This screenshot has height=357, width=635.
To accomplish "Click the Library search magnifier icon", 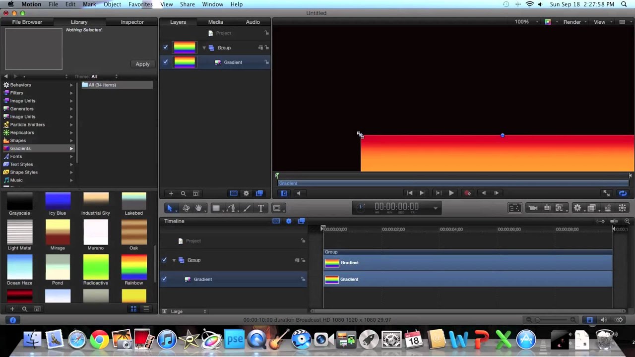I will (x=24, y=309).
